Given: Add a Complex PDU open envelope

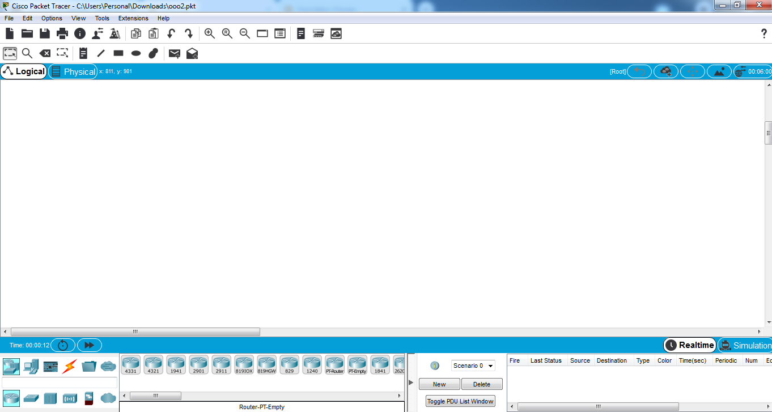Looking at the screenshot, I should [192, 53].
